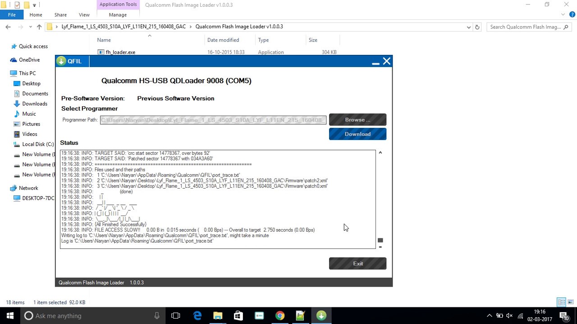This screenshot has height=324, width=577.
Task: Click Browse button for programmer path
Action: [x=357, y=120]
